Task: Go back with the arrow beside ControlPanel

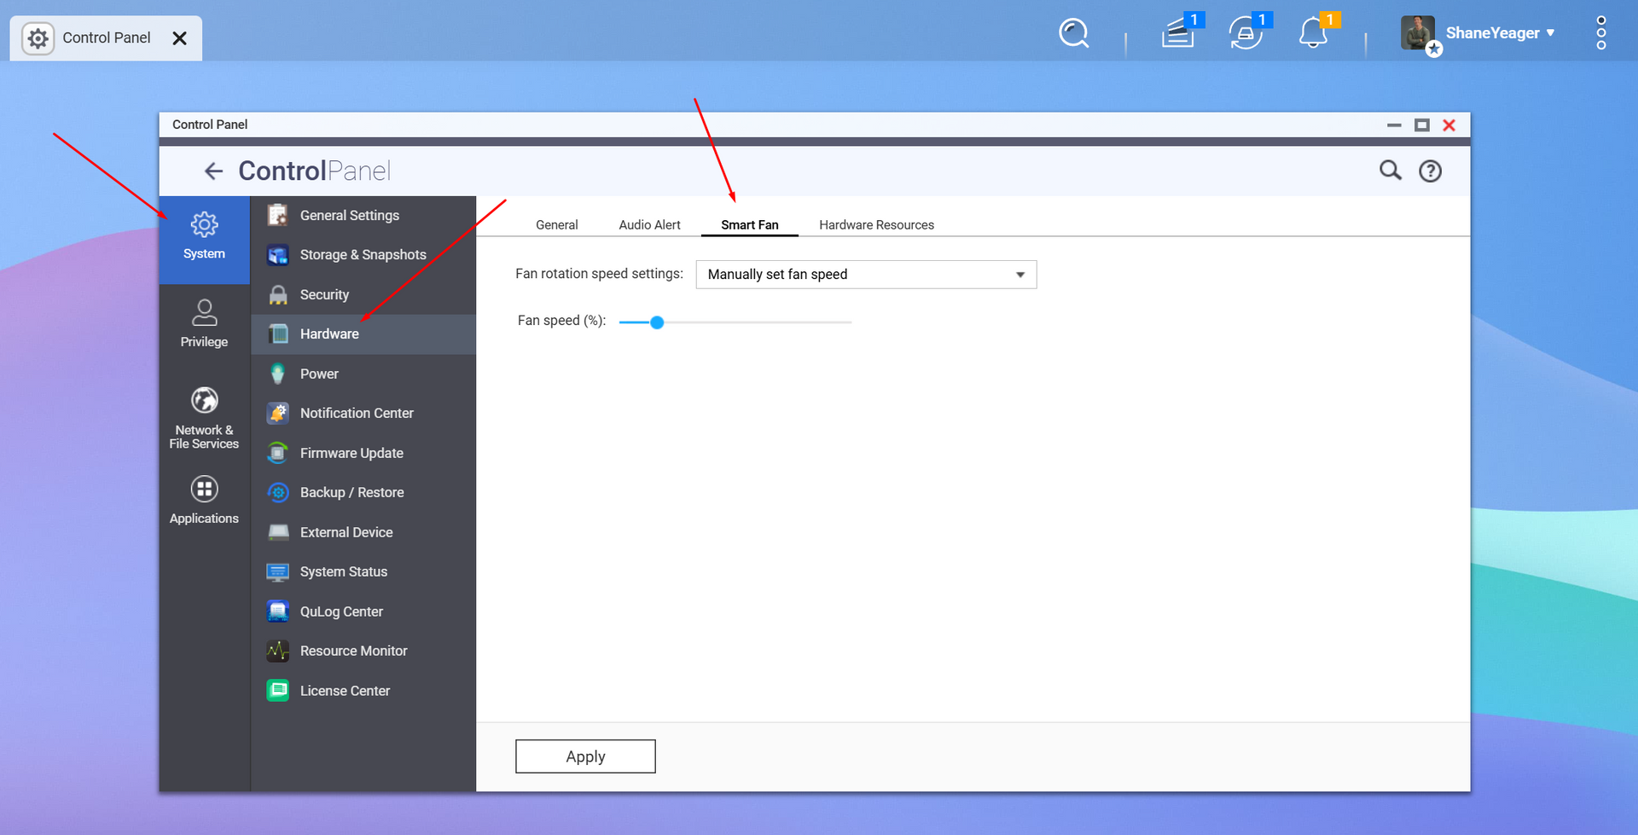Action: pos(213,171)
